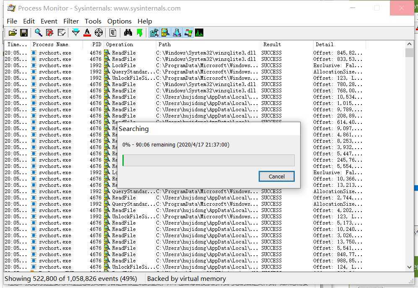
Task: Select the detail cell 'Offset: 833,53...'
Action: coord(338,59)
